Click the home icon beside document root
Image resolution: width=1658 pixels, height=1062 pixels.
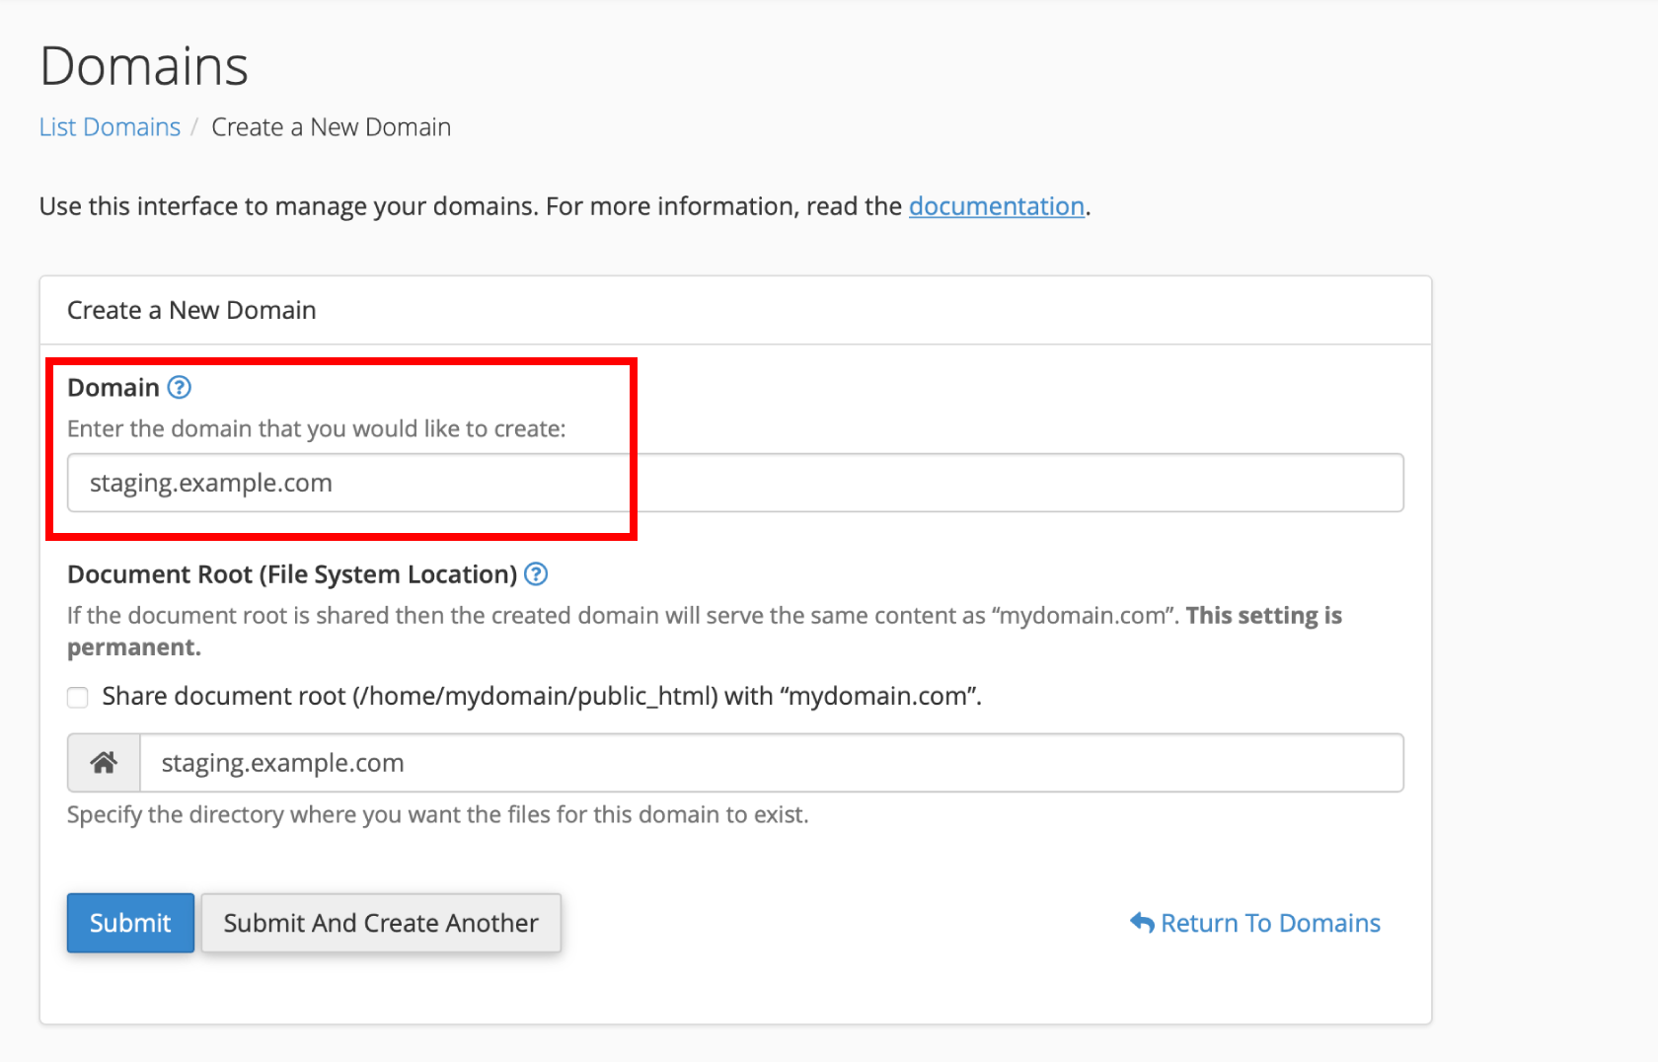104,762
